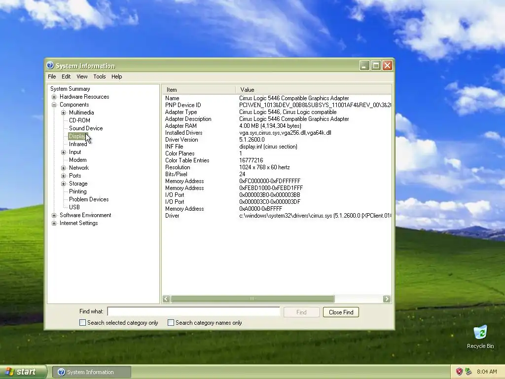Viewport: 505px width, 379px height.
Task: Select the Driver Version row
Action: click(277, 140)
